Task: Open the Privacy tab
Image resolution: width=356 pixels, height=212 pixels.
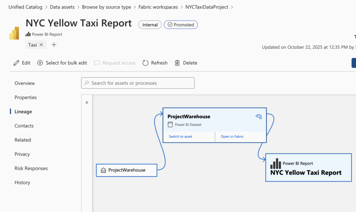Action: (22, 154)
